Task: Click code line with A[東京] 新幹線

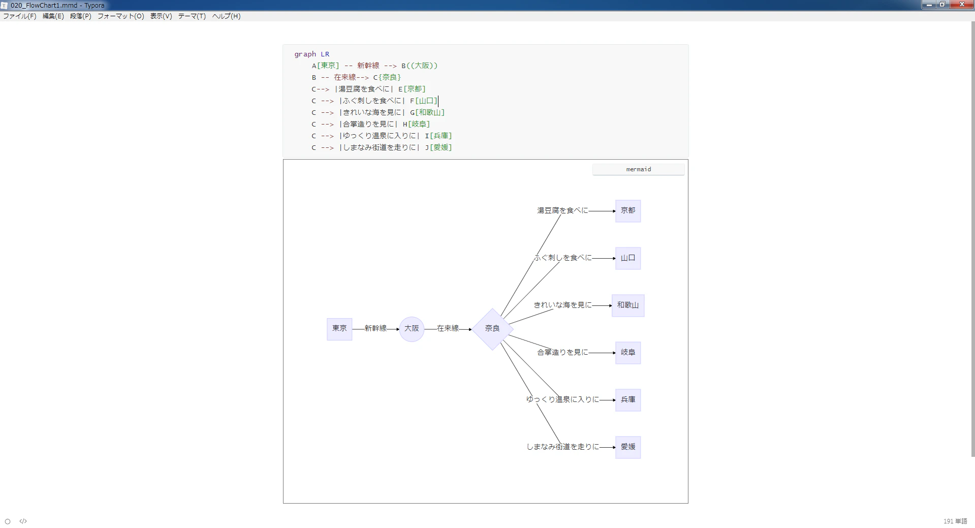Action: [x=374, y=66]
